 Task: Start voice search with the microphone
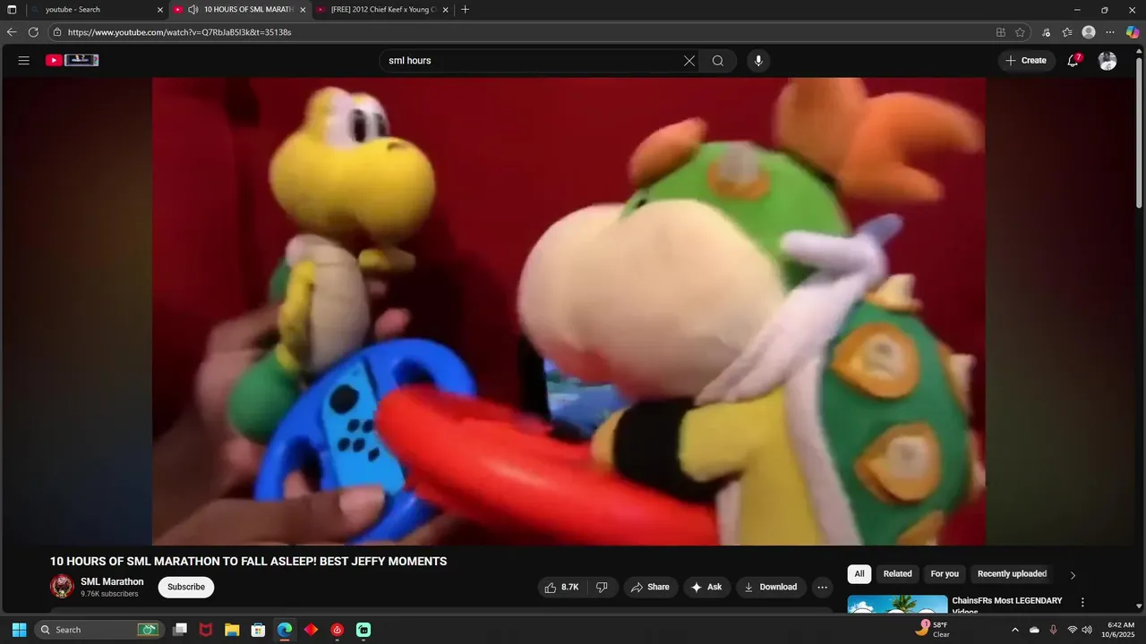pos(758,61)
